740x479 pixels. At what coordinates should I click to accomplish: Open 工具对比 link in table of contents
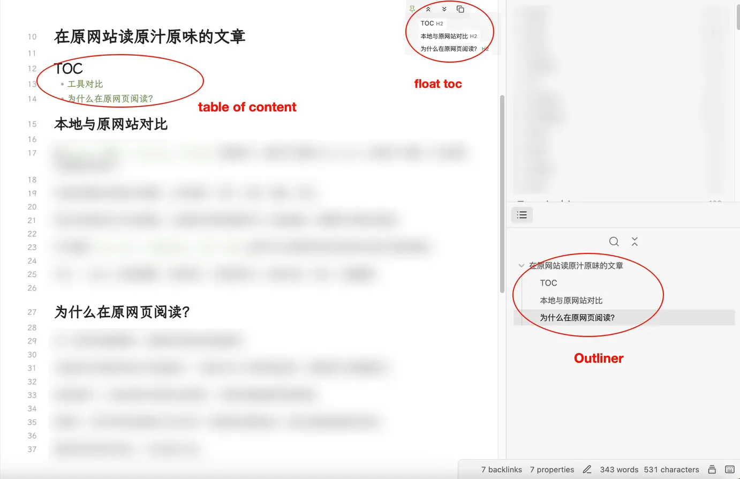85,84
